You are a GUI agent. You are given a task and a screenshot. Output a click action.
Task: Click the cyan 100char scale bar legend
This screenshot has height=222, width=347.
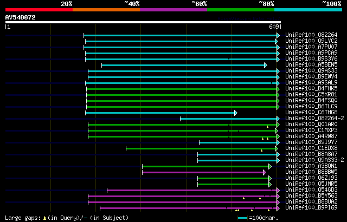(x=242, y=218)
